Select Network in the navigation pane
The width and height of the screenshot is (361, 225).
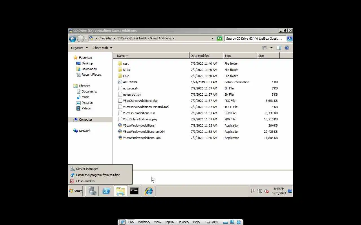click(x=85, y=131)
